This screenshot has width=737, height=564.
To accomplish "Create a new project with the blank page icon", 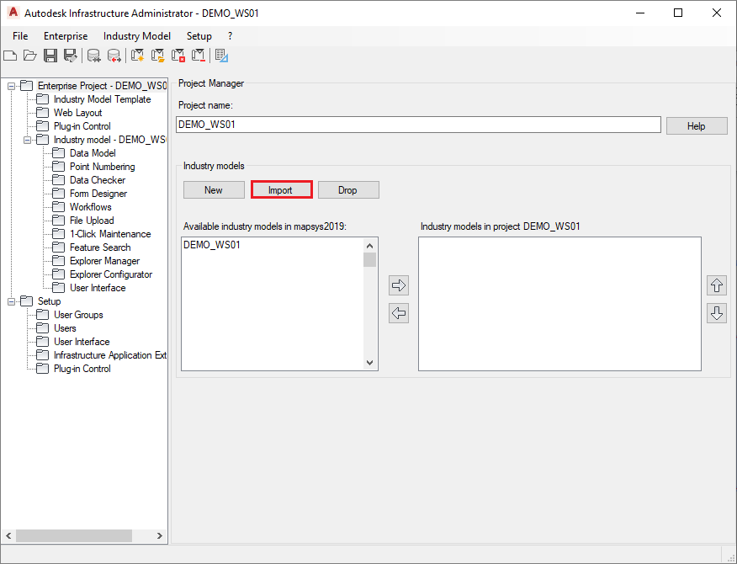I will 10,56.
